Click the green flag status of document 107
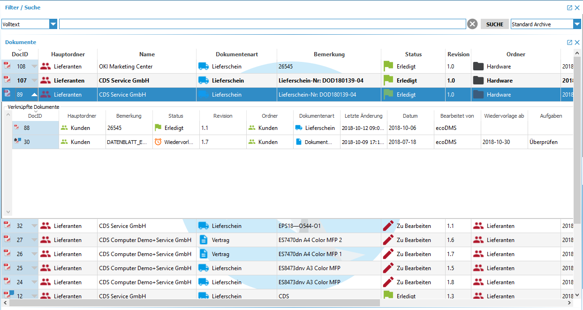Image resolution: width=583 pixels, height=310 pixels. tap(388, 80)
